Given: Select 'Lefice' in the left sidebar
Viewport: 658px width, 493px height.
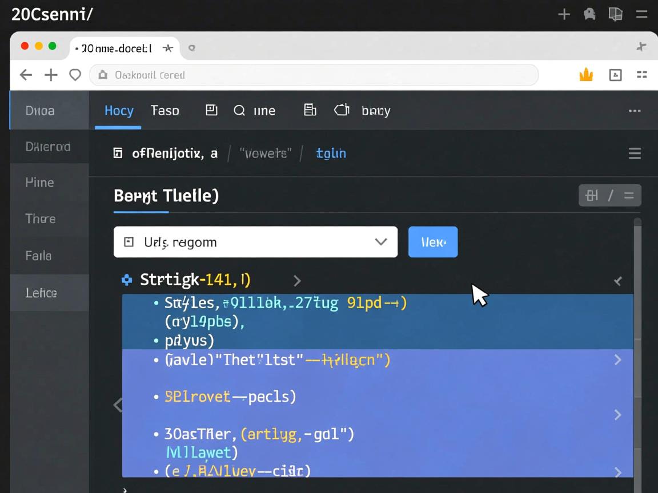Looking at the screenshot, I should 41,293.
